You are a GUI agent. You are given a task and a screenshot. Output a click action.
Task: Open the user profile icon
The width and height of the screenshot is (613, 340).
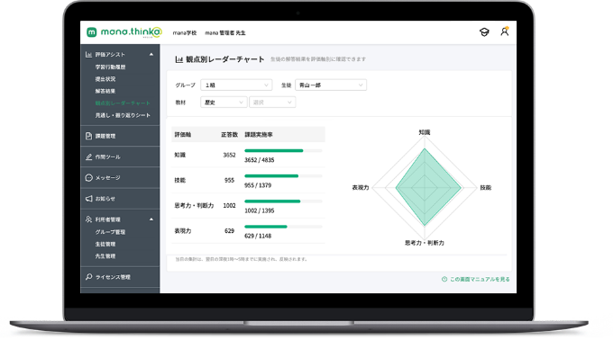point(505,31)
